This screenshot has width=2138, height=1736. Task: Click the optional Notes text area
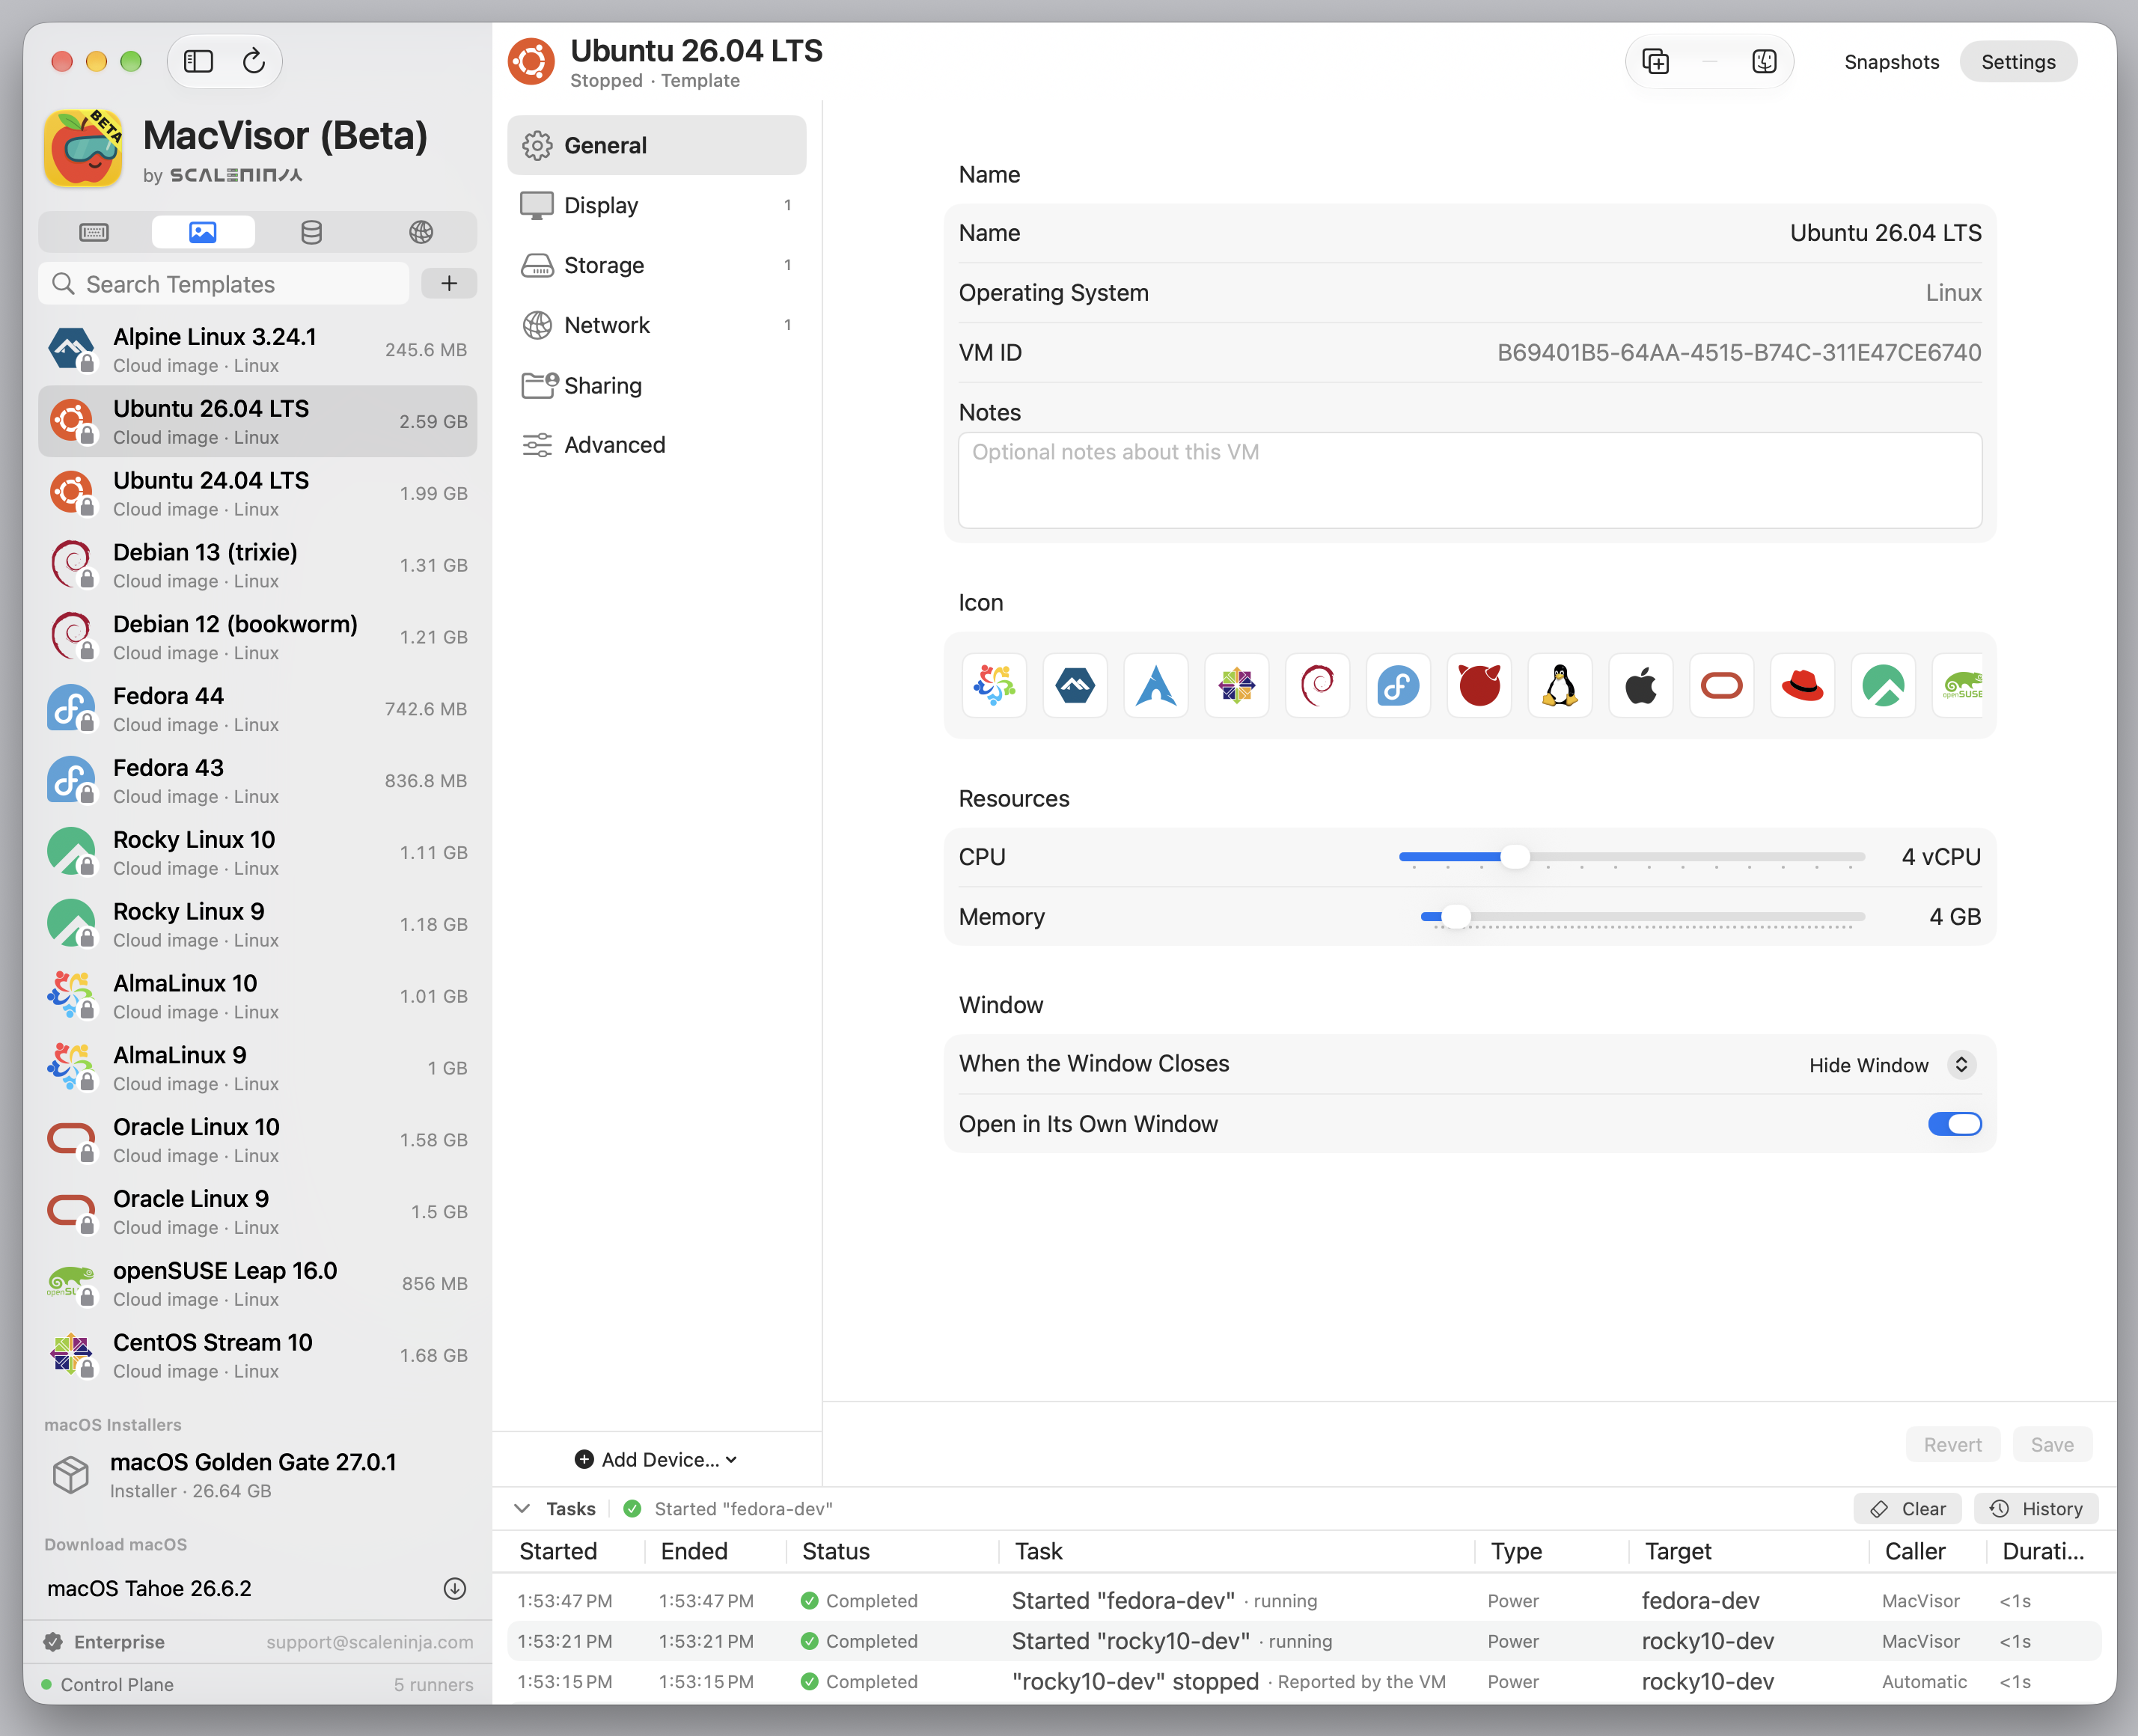tap(1470, 480)
